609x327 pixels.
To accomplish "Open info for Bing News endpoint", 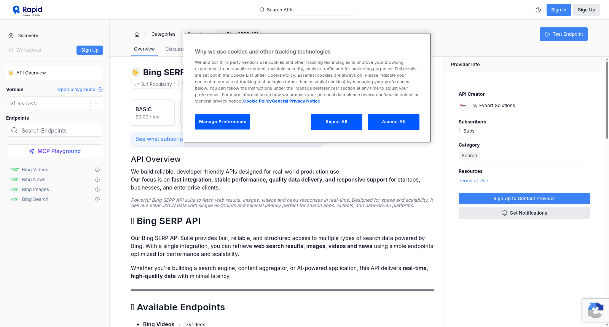I will [97, 180].
